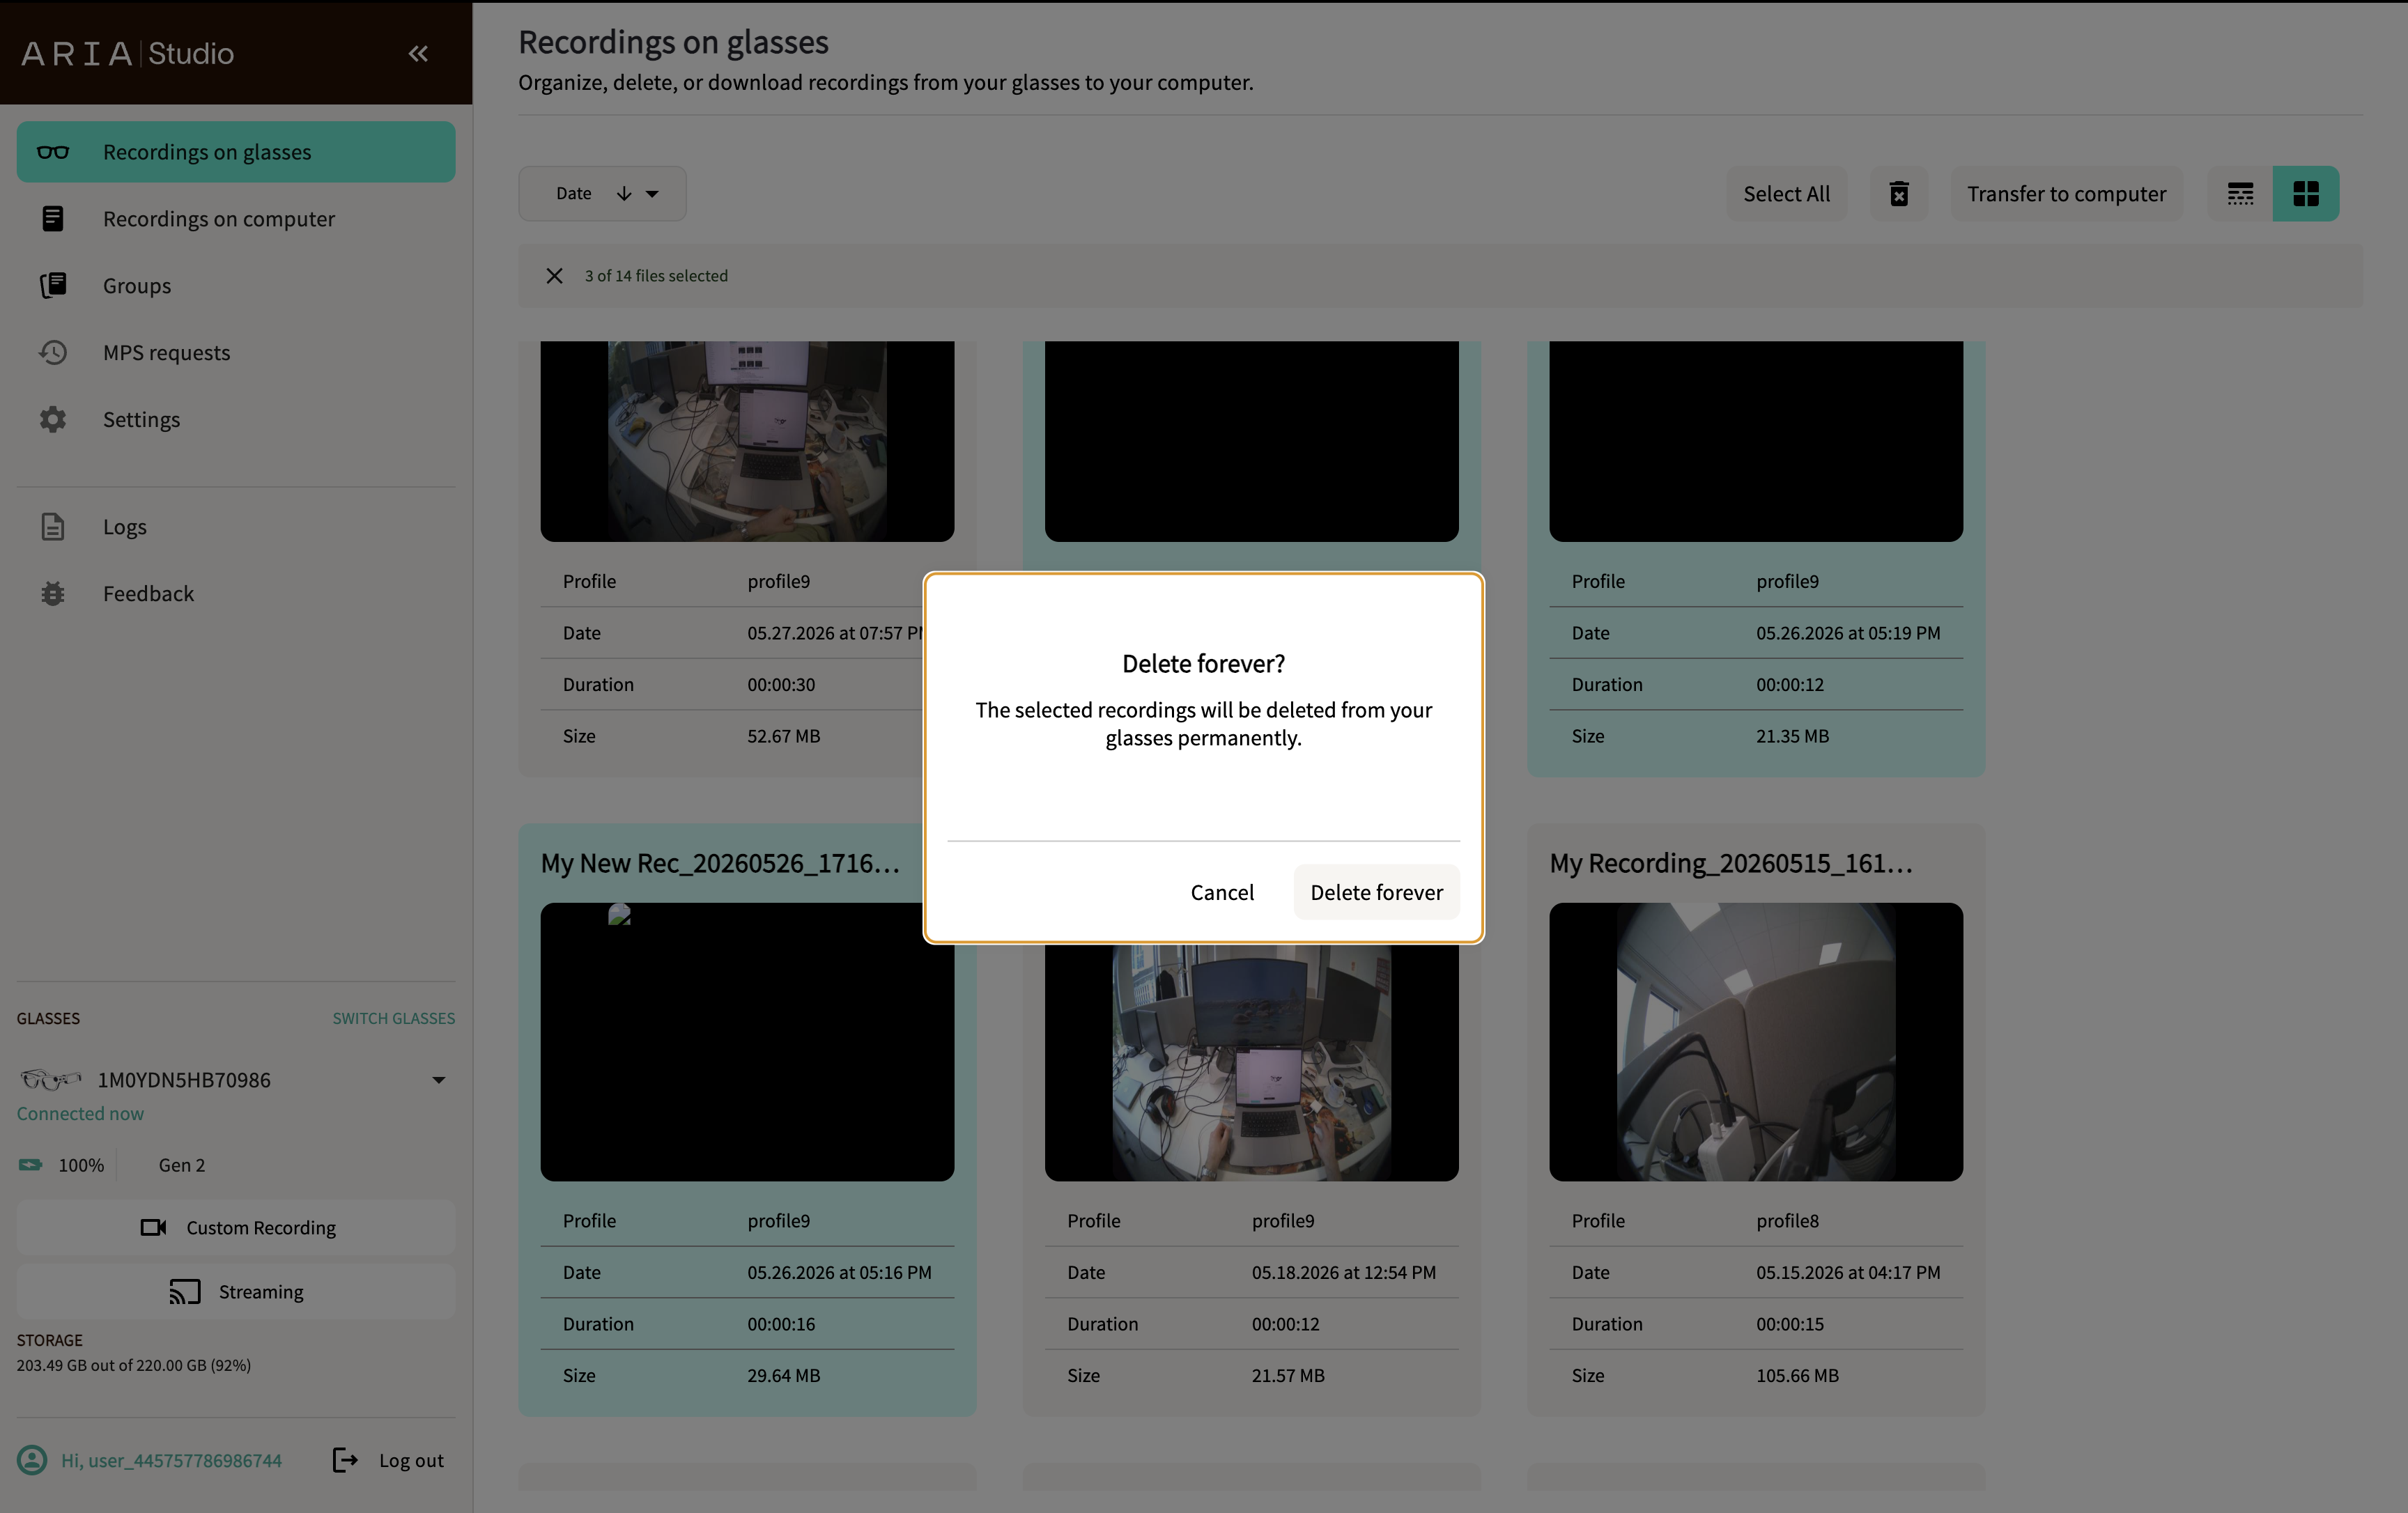Click the Feedback bug icon
The height and width of the screenshot is (1513, 2408).
(x=53, y=594)
